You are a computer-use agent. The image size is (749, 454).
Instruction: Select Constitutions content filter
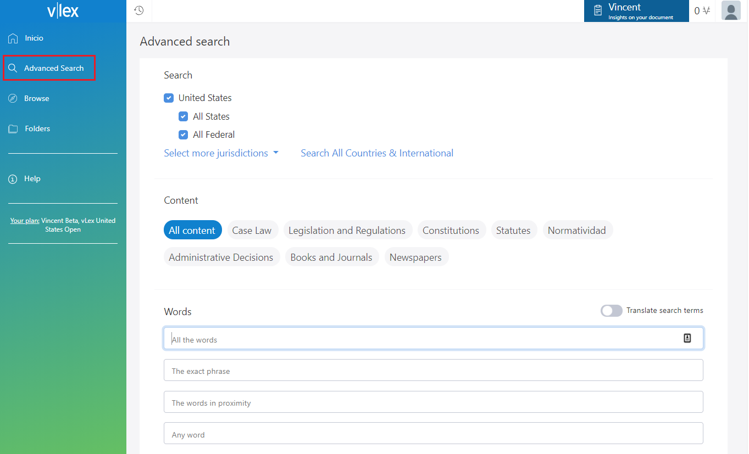pyautogui.click(x=451, y=230)
